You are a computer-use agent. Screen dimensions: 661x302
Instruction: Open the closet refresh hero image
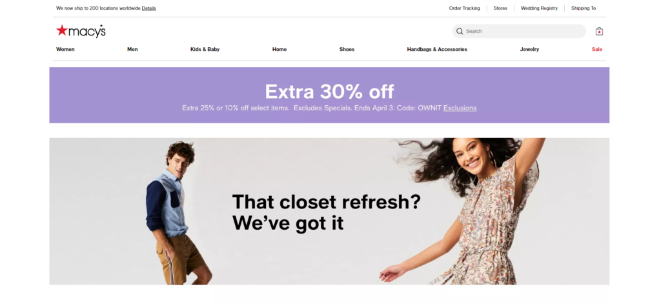(329, 212)
